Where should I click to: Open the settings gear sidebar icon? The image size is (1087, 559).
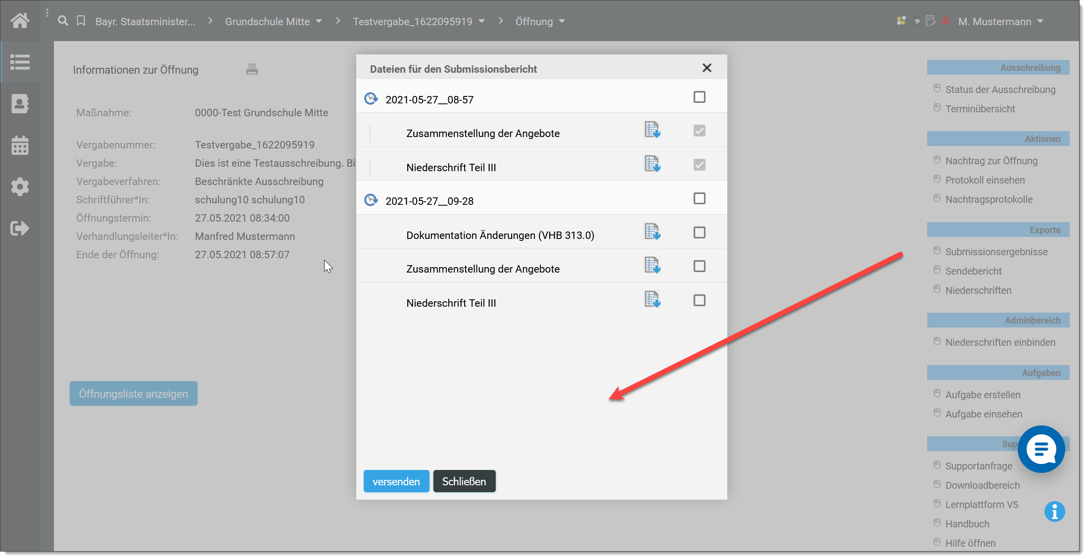coord(20,187)
